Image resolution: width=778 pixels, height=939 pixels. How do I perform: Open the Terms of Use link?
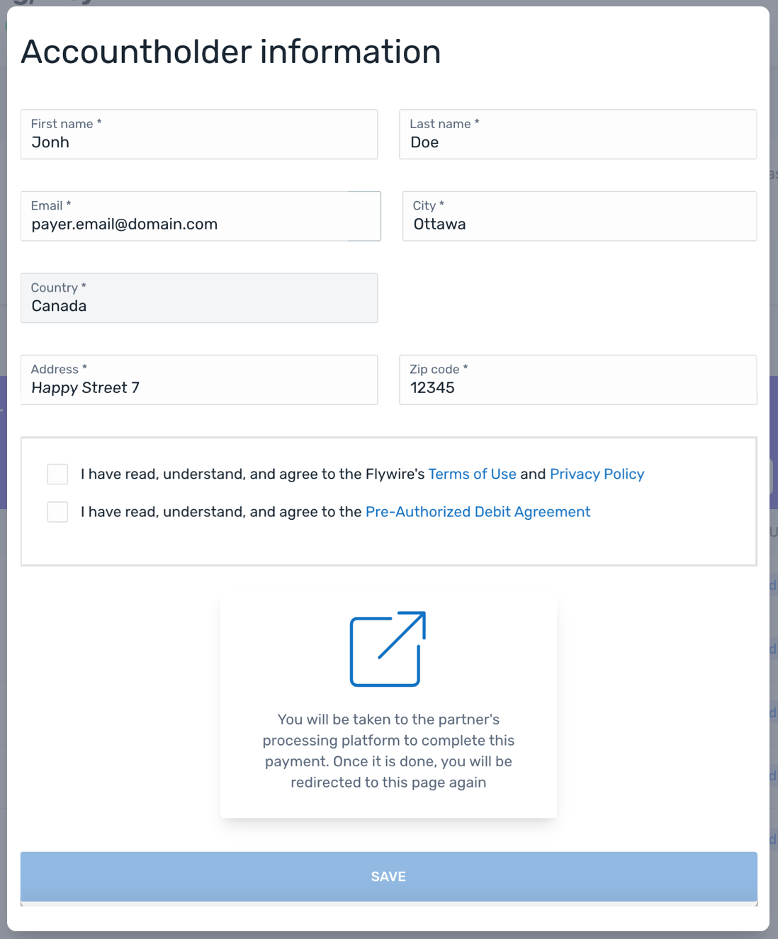(x=472, y=474)
